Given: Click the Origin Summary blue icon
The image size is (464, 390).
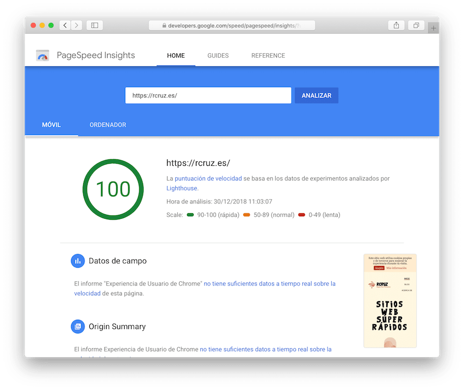Looking at the screenshot, I should tap(78, 327).
